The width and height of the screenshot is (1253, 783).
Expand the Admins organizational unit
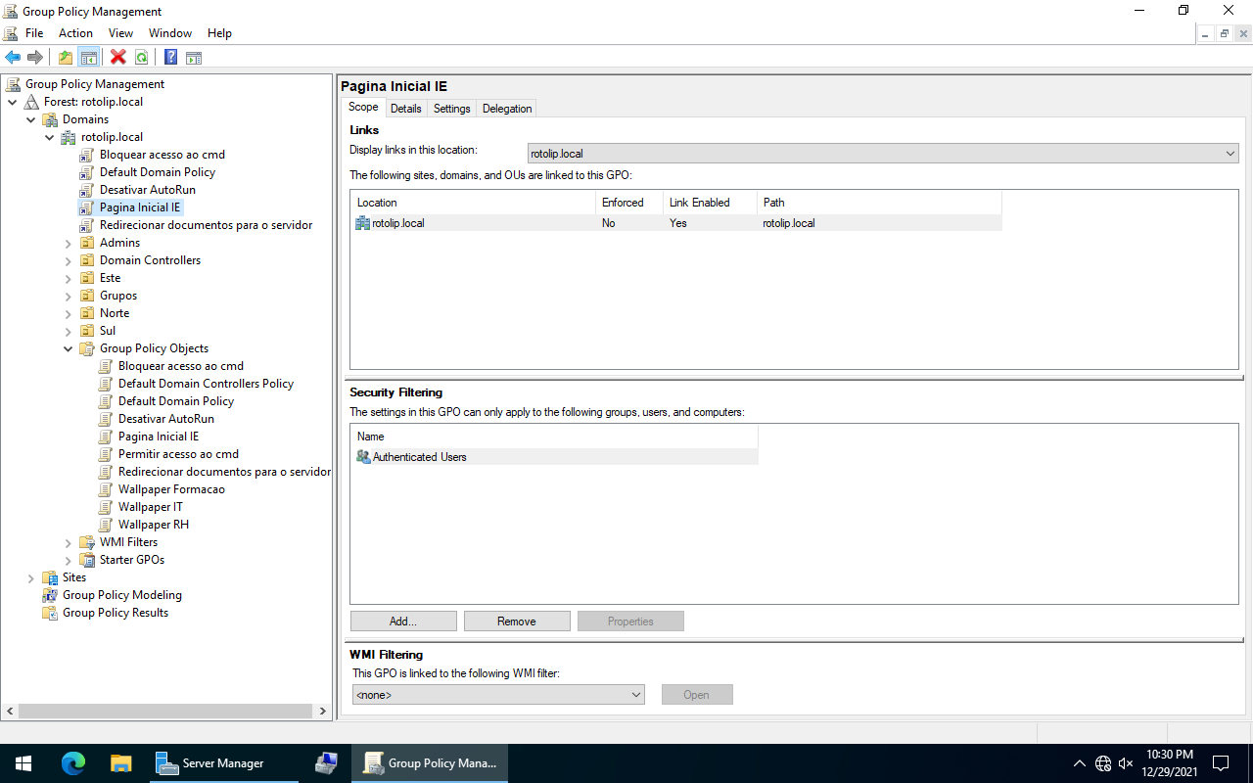69,243
